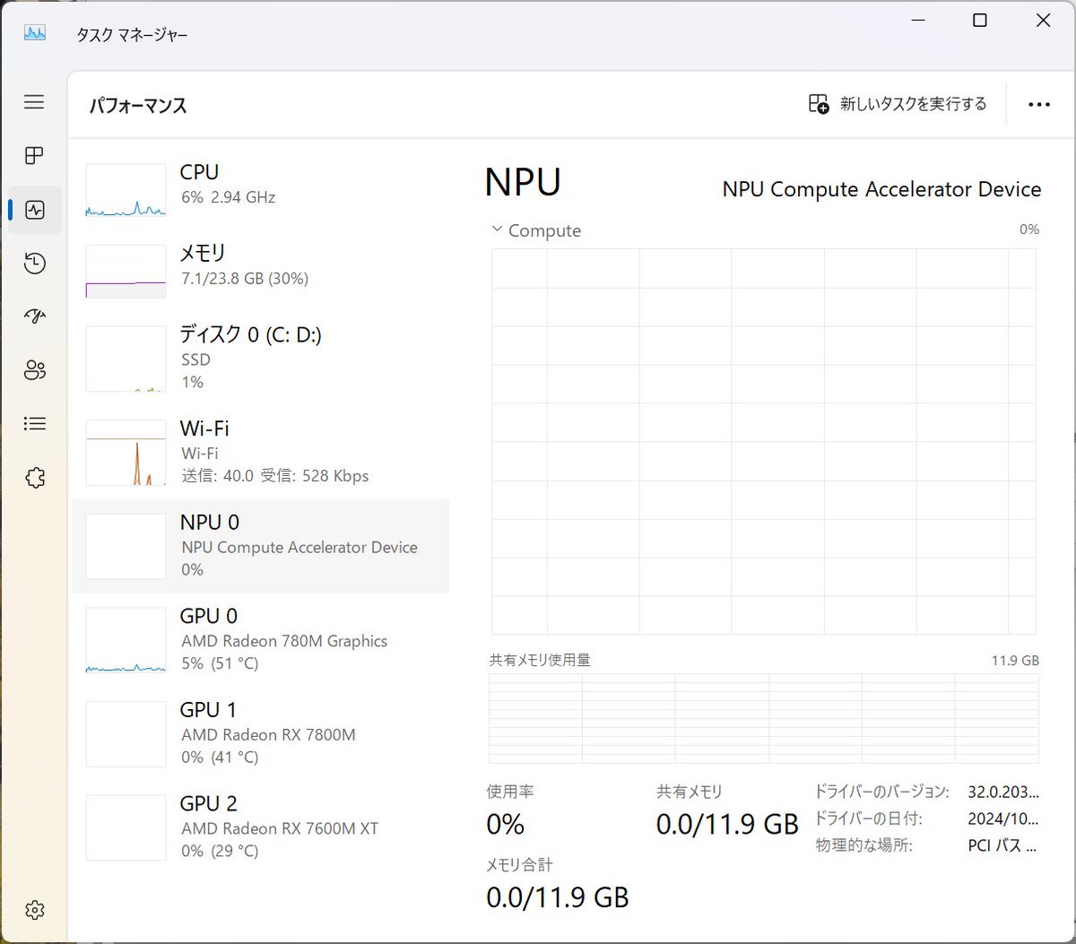1076x944 pixels.
Task: Click the Wi-Fi 送信: 40.0 受信: 528 Kbps text
Action: [274, 476]
